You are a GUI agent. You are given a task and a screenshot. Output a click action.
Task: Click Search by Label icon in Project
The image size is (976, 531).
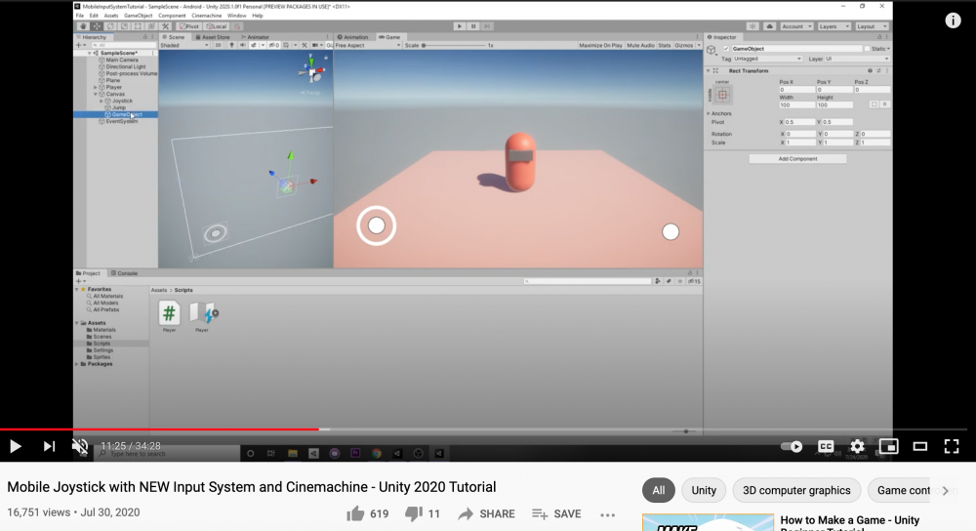(669, 281)
